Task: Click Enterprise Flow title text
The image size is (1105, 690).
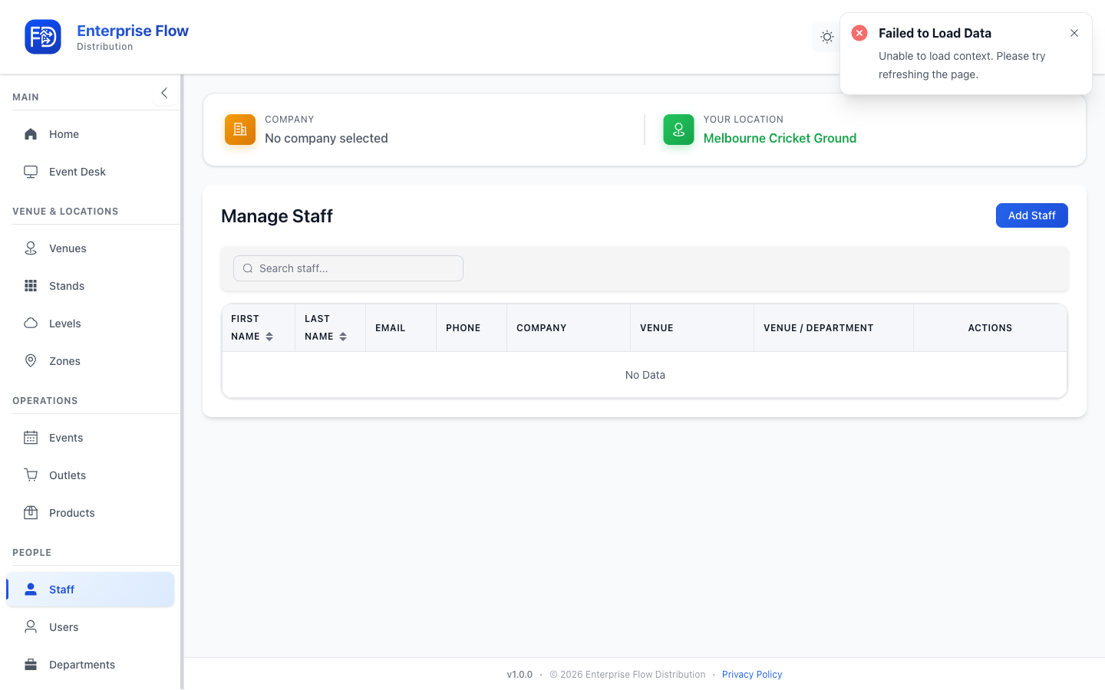Action: click(x=133, y=31)
